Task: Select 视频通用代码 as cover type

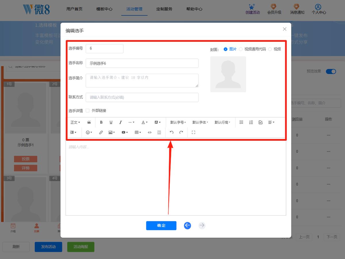Action: (x=252, y=49)
